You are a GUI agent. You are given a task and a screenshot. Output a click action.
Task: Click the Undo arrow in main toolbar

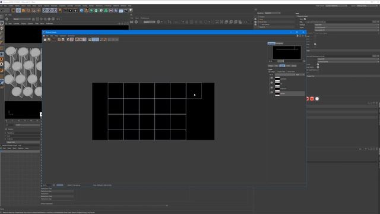coord(2,11)
